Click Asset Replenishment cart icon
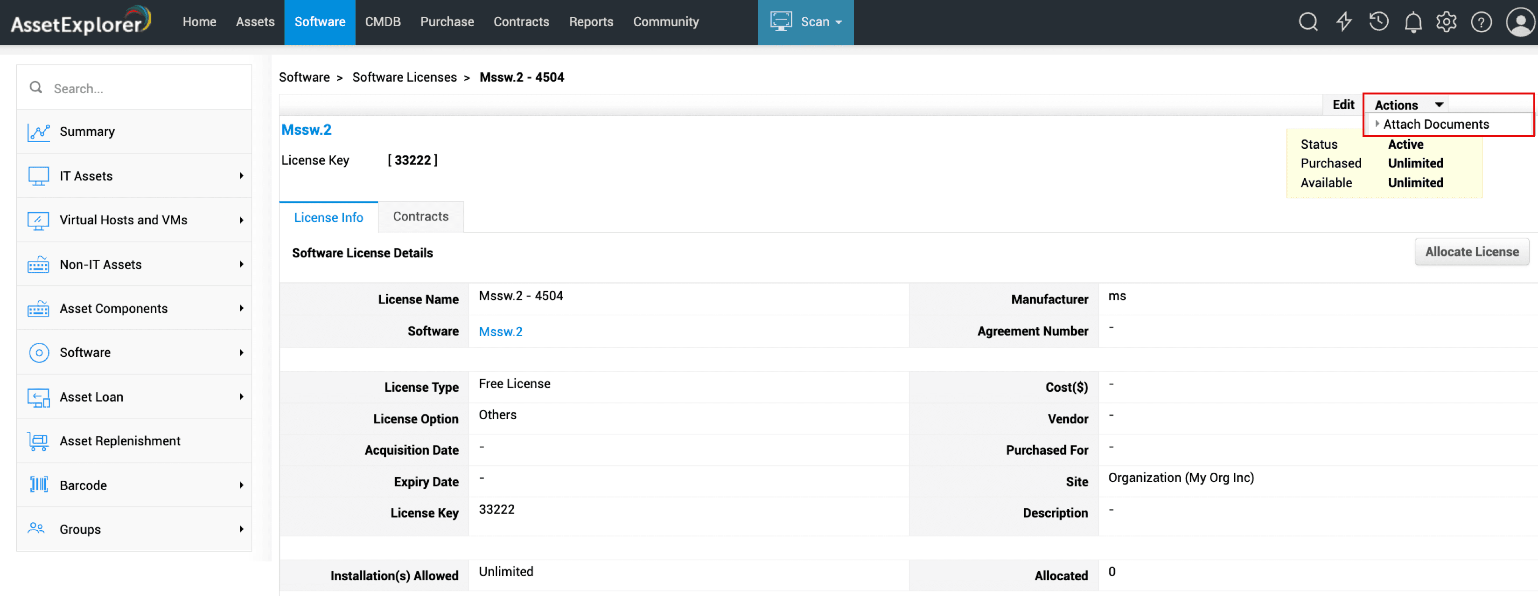The width and height of the screenshot is (1538, 596). (x=39, y=441)
